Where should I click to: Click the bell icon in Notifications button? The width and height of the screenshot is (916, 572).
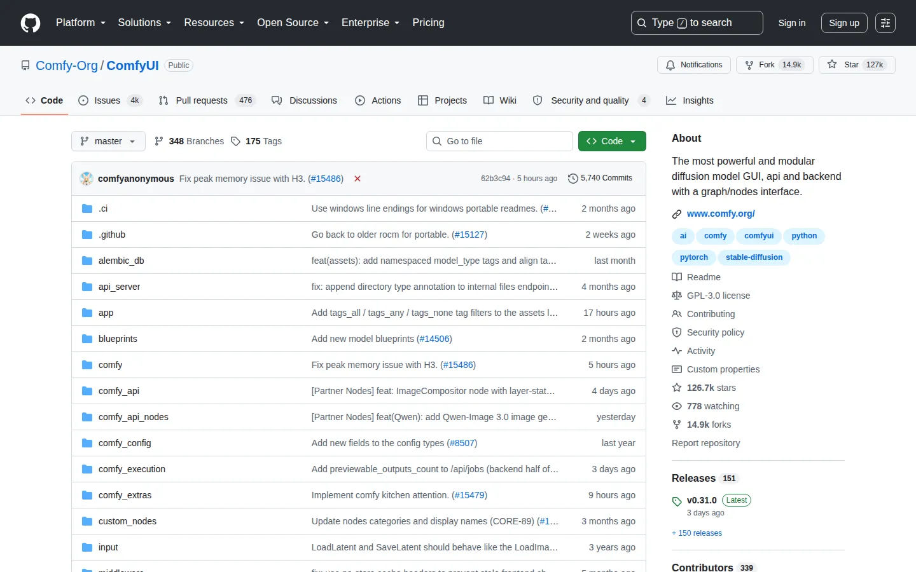(x=670, y=65)
